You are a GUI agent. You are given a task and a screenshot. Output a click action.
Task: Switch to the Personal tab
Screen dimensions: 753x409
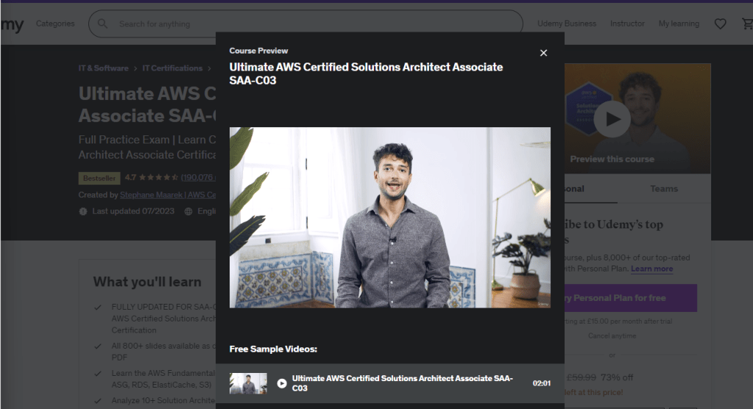point(590,188)
